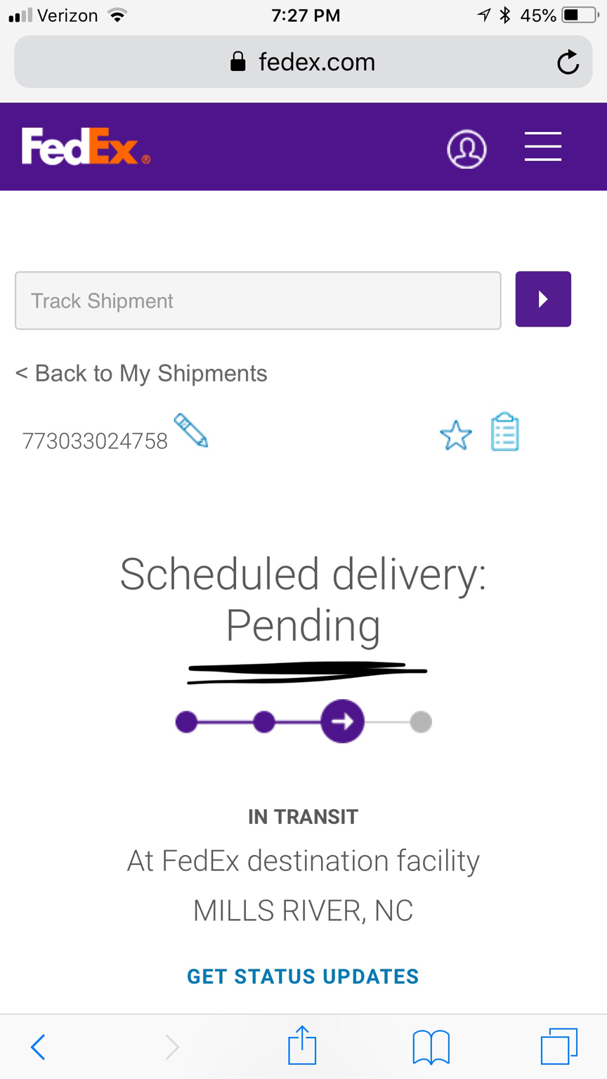
Task: Open the hamburger navigation menu
Action: pyautogui.click(x=543, y=146)
